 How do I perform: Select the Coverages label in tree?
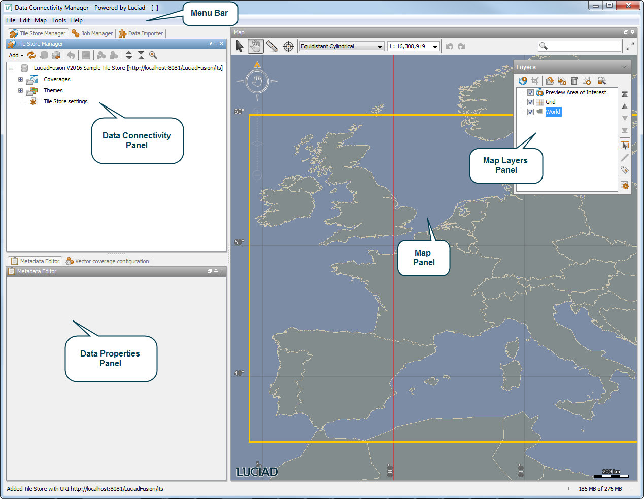57,79
